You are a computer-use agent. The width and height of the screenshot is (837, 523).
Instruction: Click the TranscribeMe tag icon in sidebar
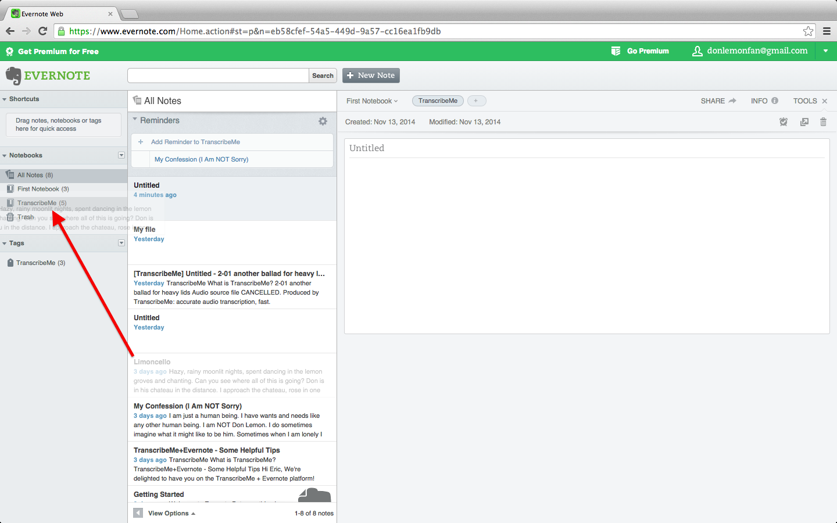pyautogui.click(x=10, y=263)
